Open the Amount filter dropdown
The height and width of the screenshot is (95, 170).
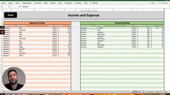70,26
